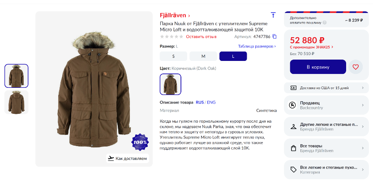Expand the Продавец Backcountry section
Image resolution: width=373 pixels, height=181 pixels.
(x=326, y=105)
